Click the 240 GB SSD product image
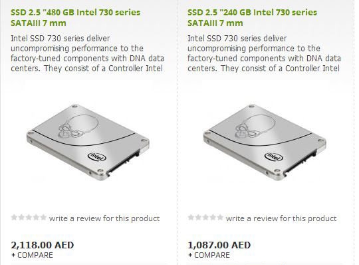This screenshot has width=359, height=265. pos(265,142)
